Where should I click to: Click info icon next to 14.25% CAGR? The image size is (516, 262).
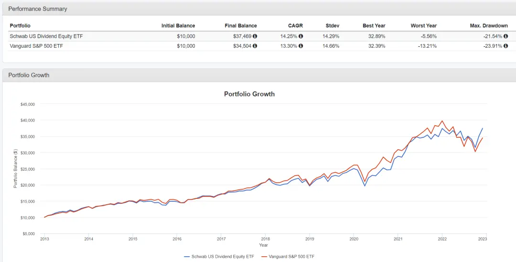301,36
